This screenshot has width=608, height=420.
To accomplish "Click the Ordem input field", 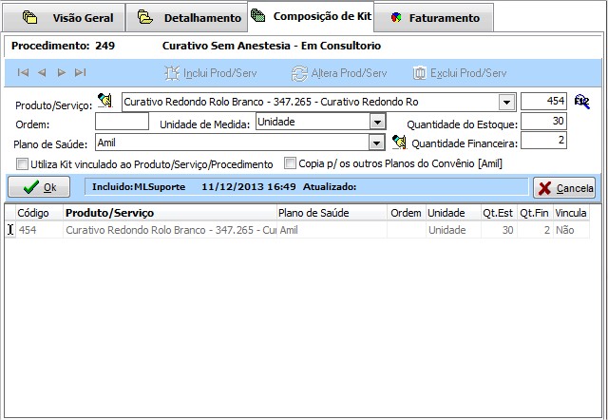I will point(122,122).
